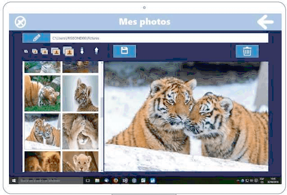
Task: Select the two tigers in snow thumbnail
Action: 42,131
